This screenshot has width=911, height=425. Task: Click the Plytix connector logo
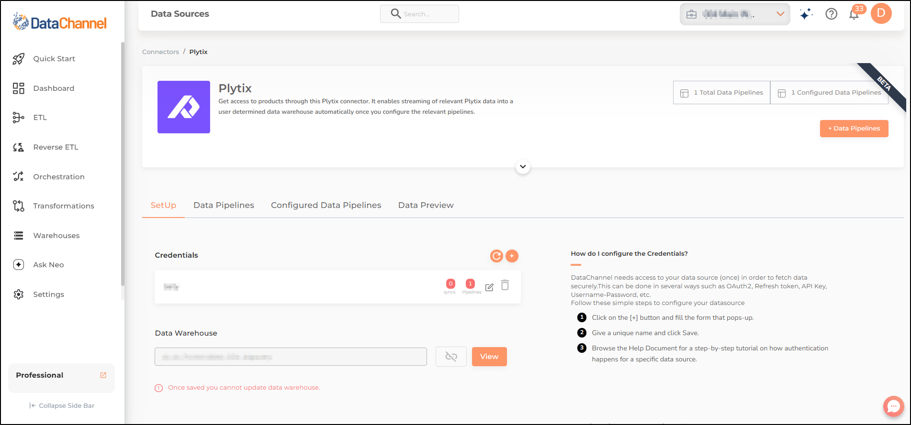tap(184, 107)
